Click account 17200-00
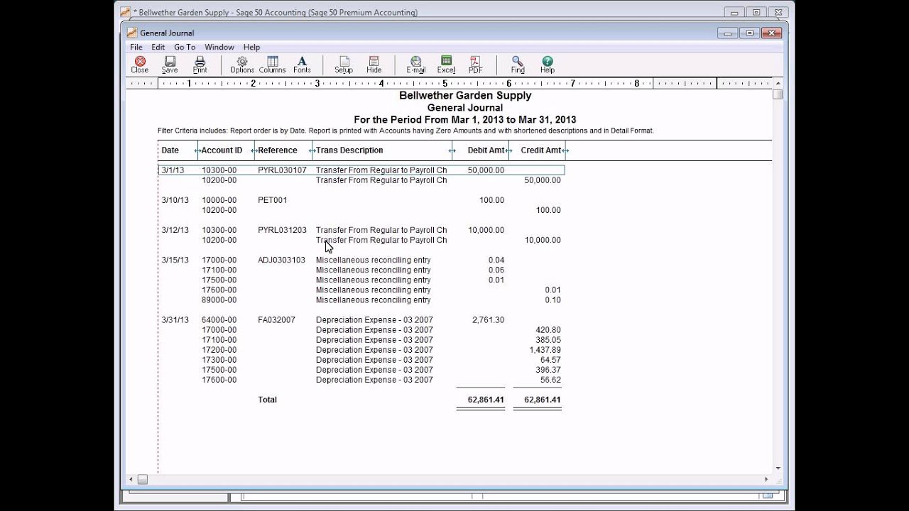This screenshot has width=909, height=511. point(219,350)
